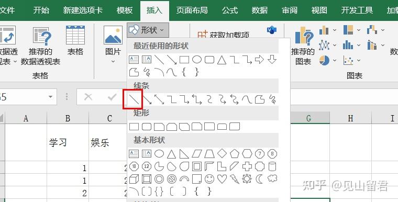Insert the folded corner shape
The image size is (398, 202).
coord(197,179)
